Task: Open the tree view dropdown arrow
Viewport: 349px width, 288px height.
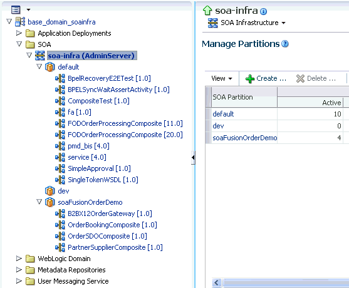Action: pyautogui.click(x=28, y=10)
